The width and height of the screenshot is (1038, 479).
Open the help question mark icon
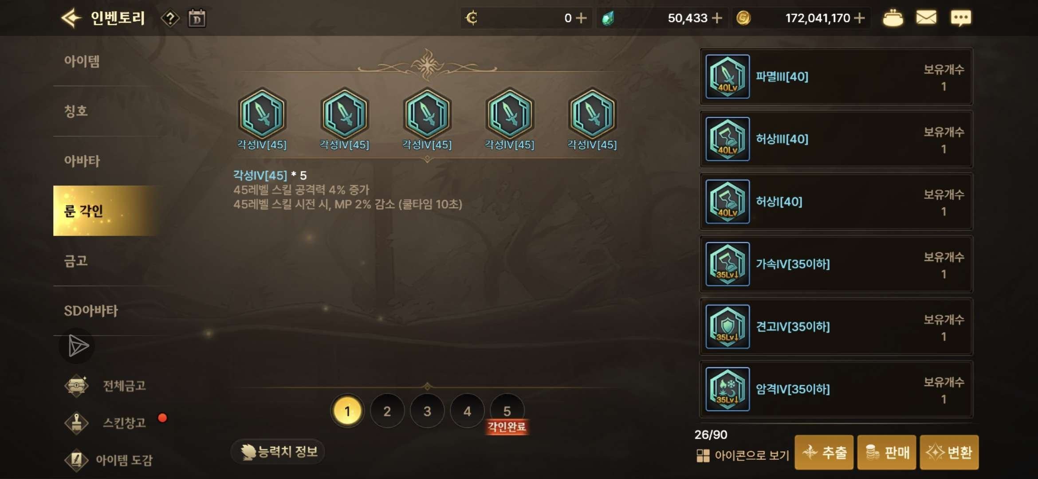(170, 18)
